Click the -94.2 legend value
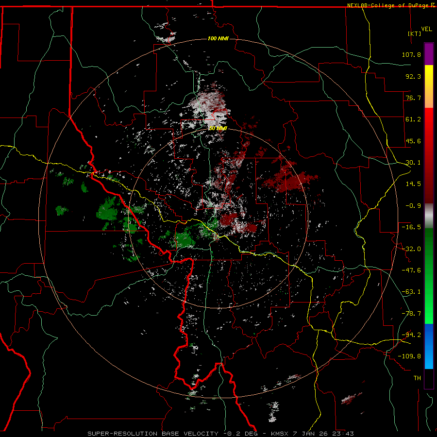The image size is (437, 437). (x=411, y=335)
